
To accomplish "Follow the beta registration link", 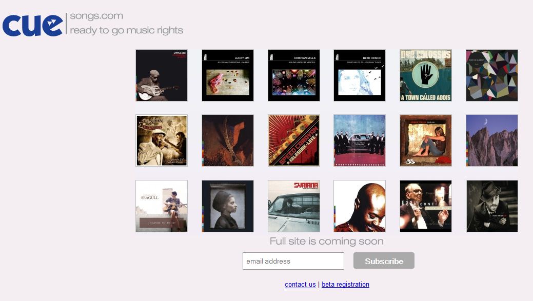I will pos(345,285).
